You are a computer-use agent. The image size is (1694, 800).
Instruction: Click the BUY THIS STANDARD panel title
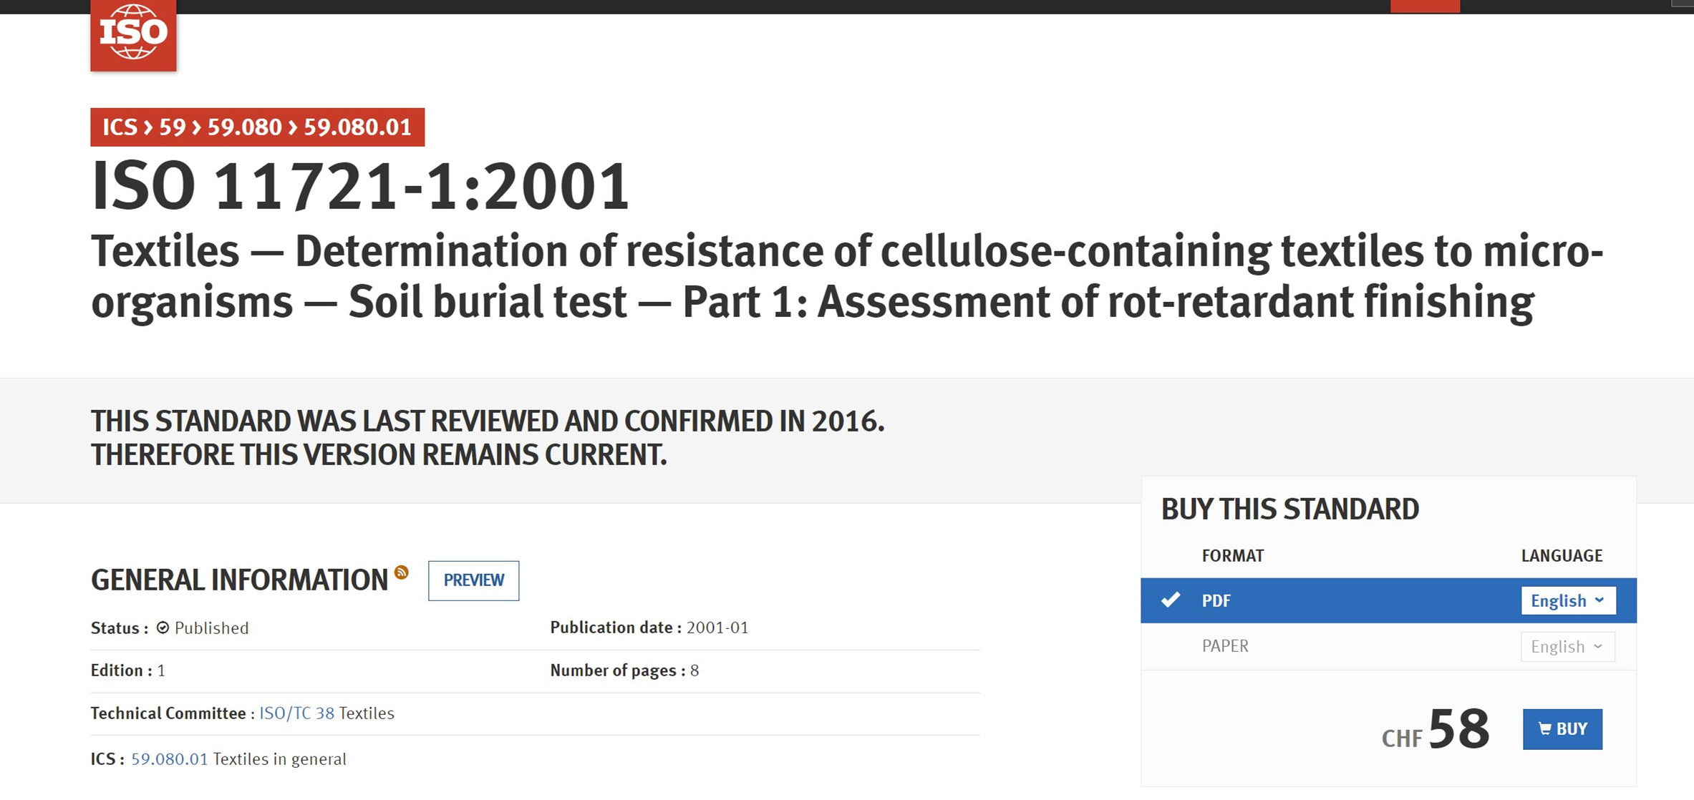tap(1289, 509)
